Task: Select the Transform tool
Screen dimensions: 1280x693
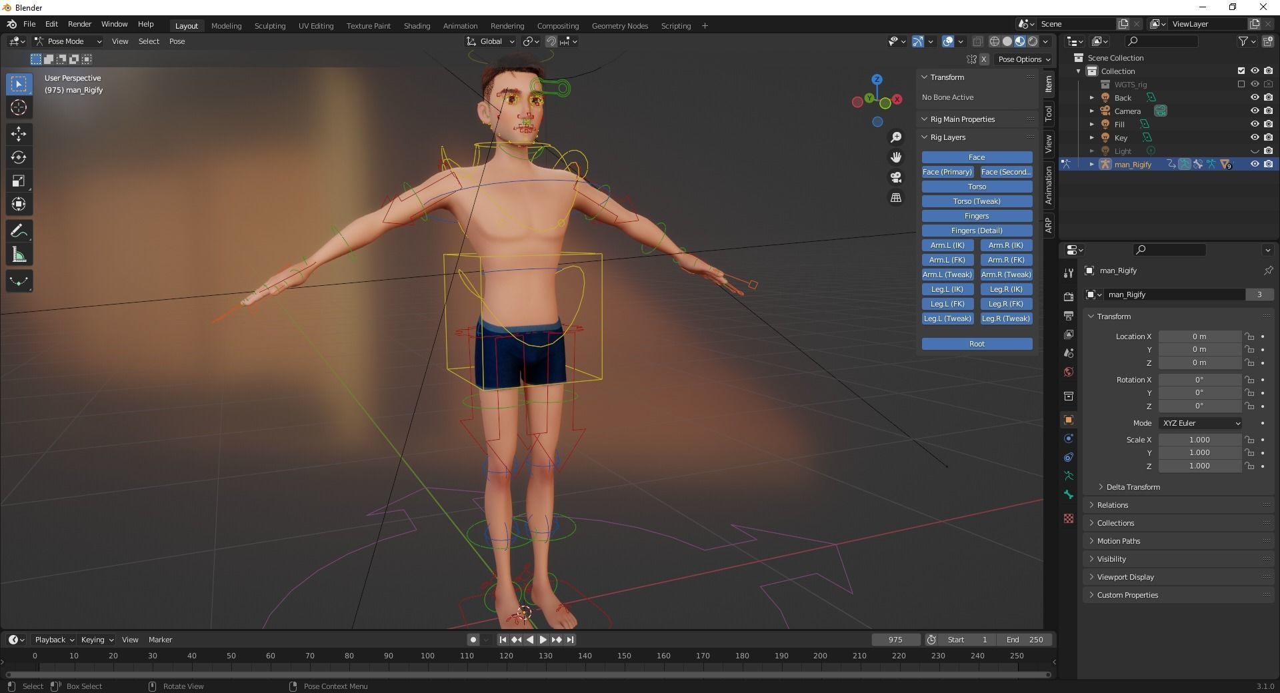Action: pos(19,204)
